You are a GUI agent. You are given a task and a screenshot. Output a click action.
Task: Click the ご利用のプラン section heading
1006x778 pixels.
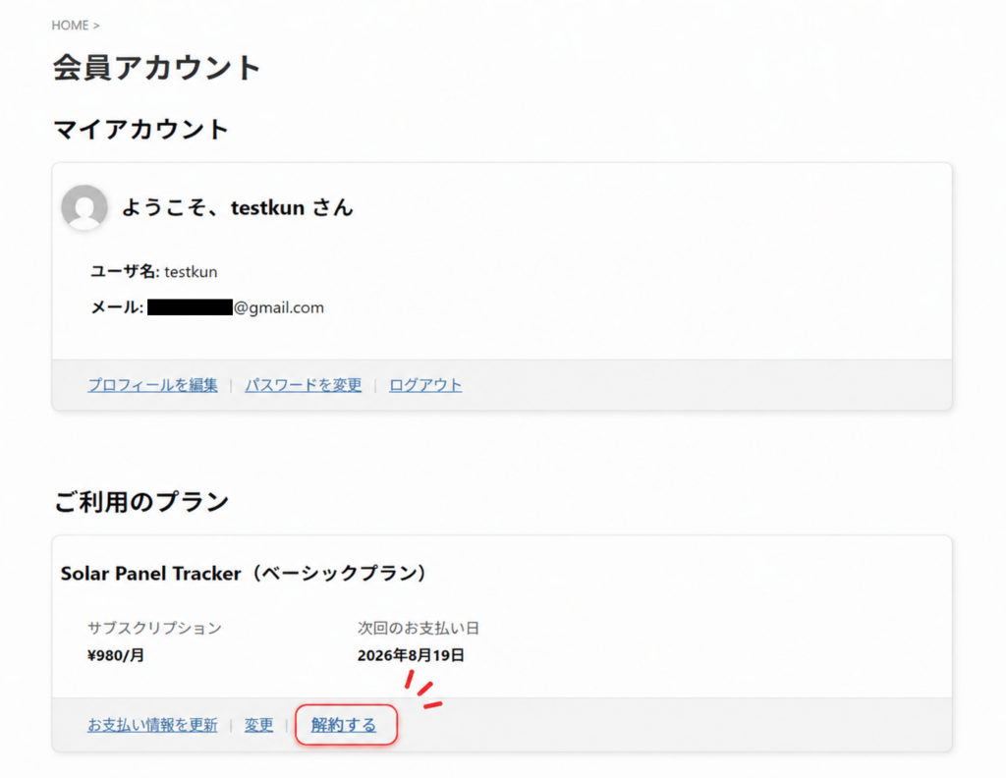(141, 502)
